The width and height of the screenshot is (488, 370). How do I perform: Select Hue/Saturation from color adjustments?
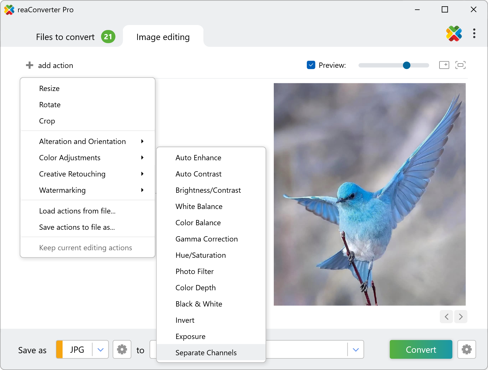pos(201,255)
